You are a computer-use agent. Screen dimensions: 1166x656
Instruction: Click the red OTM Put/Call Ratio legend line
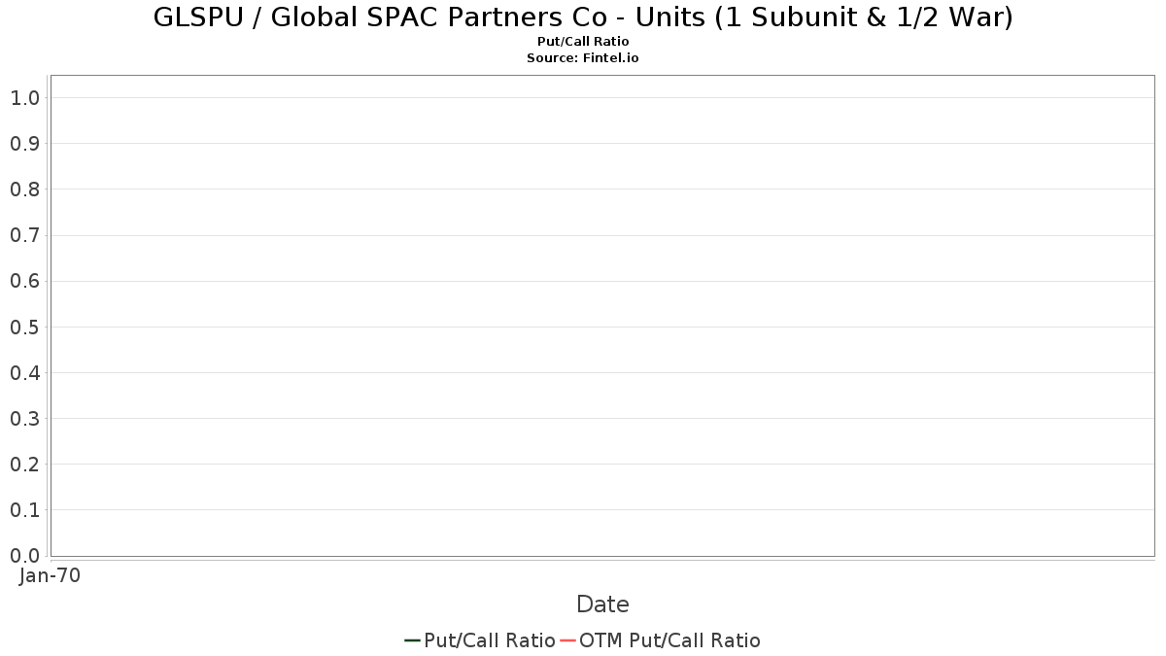[x=568, y=640]
